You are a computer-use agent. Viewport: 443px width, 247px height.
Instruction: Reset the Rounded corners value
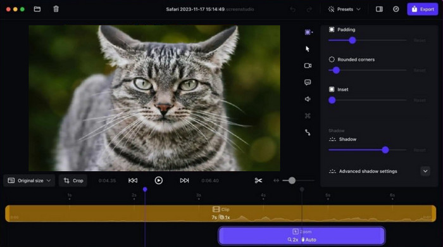tap(420, 70)
